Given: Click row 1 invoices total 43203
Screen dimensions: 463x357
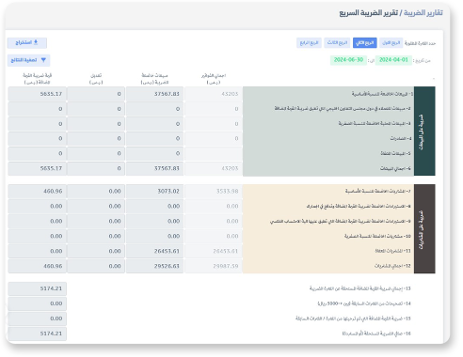Looking at the screenshot, I should click(214, 94).
